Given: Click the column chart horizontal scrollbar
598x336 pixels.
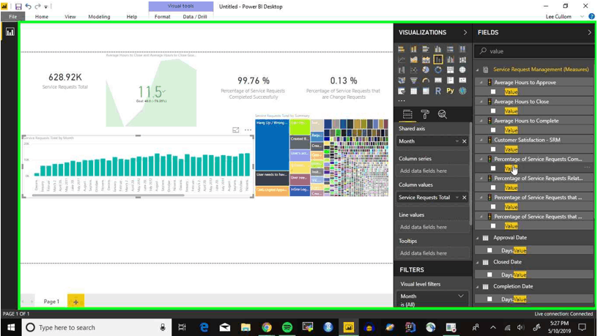Looking at the screenshot, I should coord(108,195).
